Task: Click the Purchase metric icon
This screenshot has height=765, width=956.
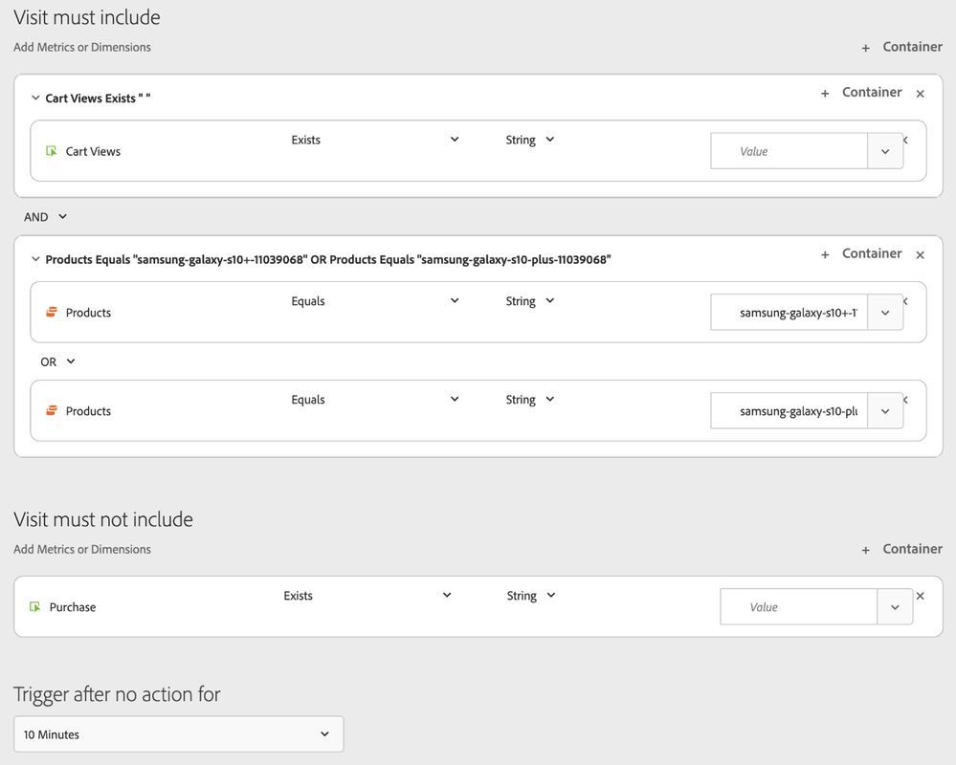Action: (x=35, y=606)
